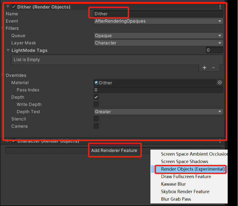The height and width of the screenshot is (206, 238).
Task: Click the Name text field containing Dither
Action: click(158, 14)
